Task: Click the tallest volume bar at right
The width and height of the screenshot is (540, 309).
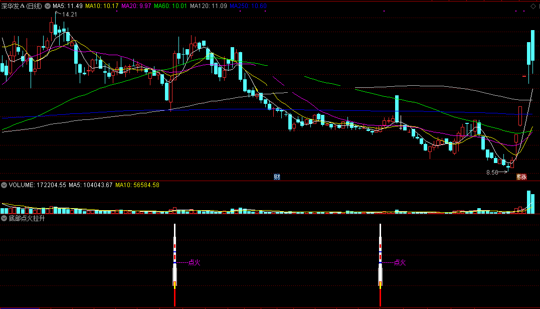Action: tap(528, 202)
